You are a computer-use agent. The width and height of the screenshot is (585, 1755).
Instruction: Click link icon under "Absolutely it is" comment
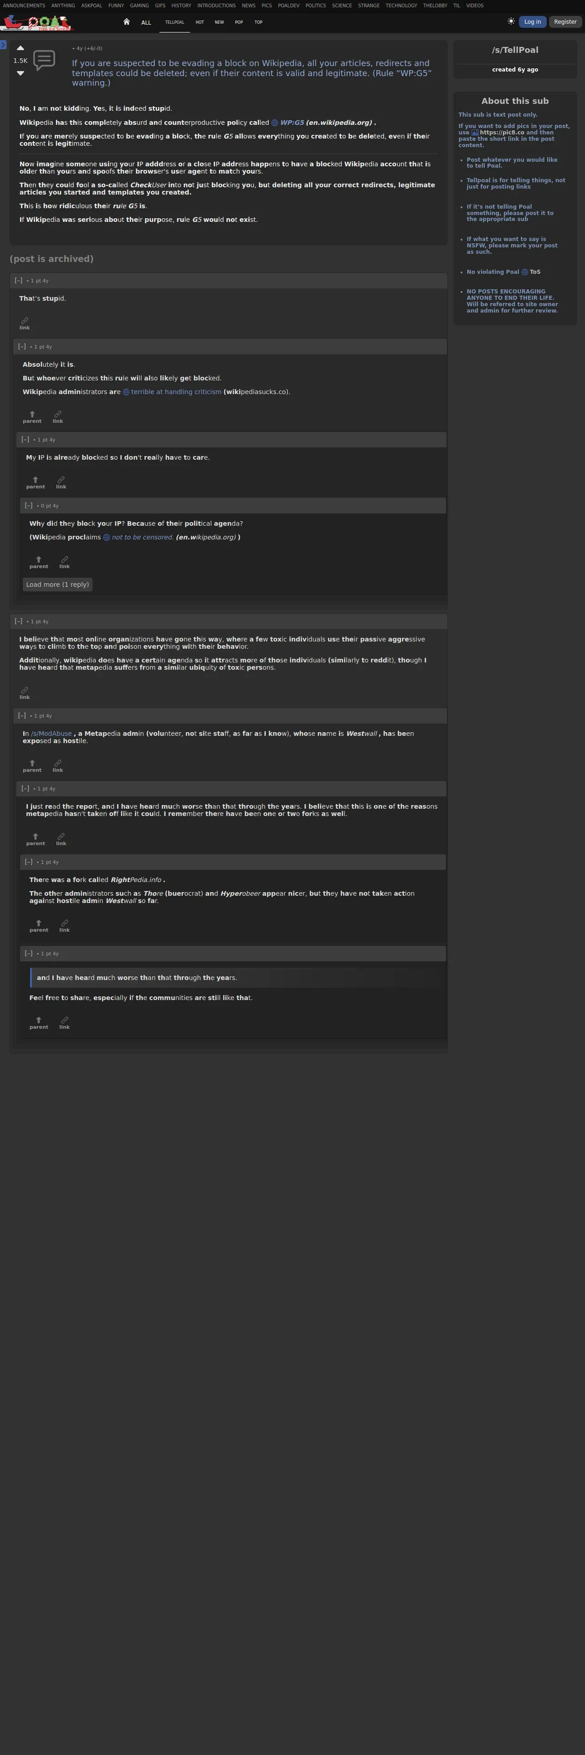tap(58, 416)
